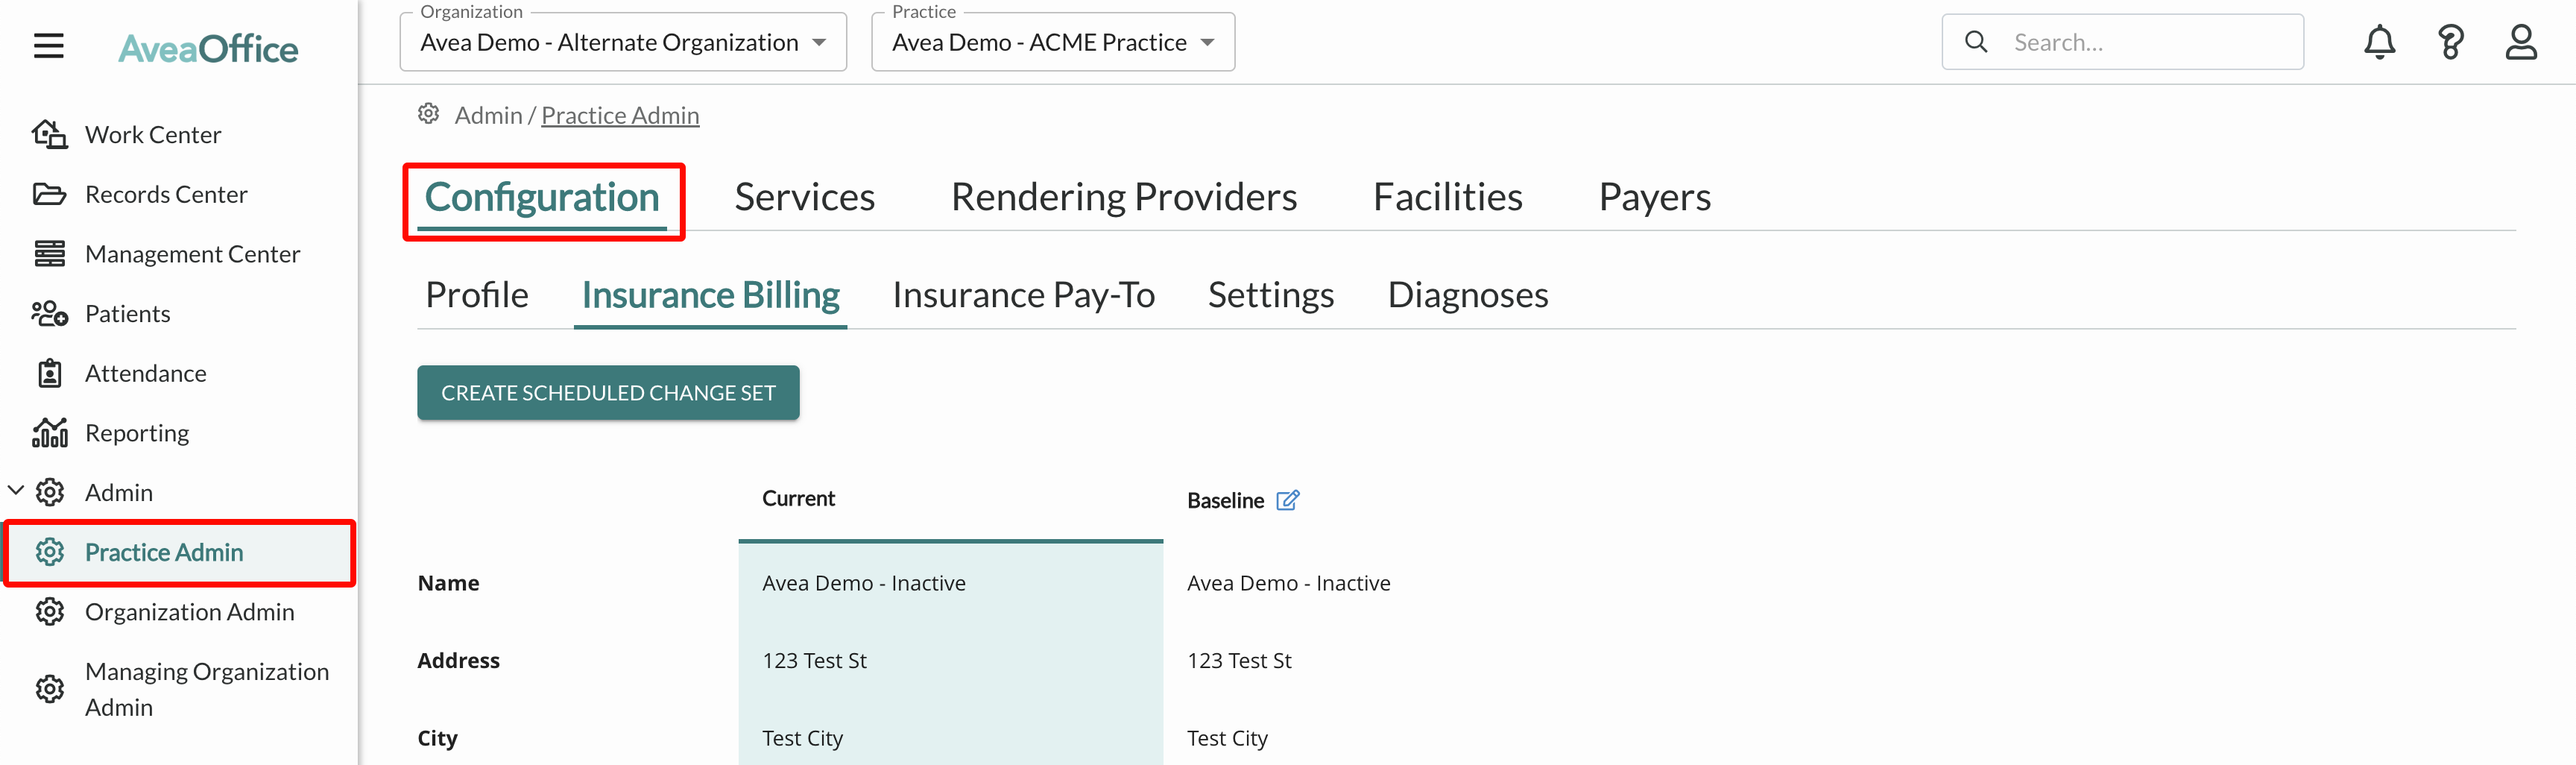2576x765 pixels.
Task: Switch to the Services tab
Action: pos(804,198)
